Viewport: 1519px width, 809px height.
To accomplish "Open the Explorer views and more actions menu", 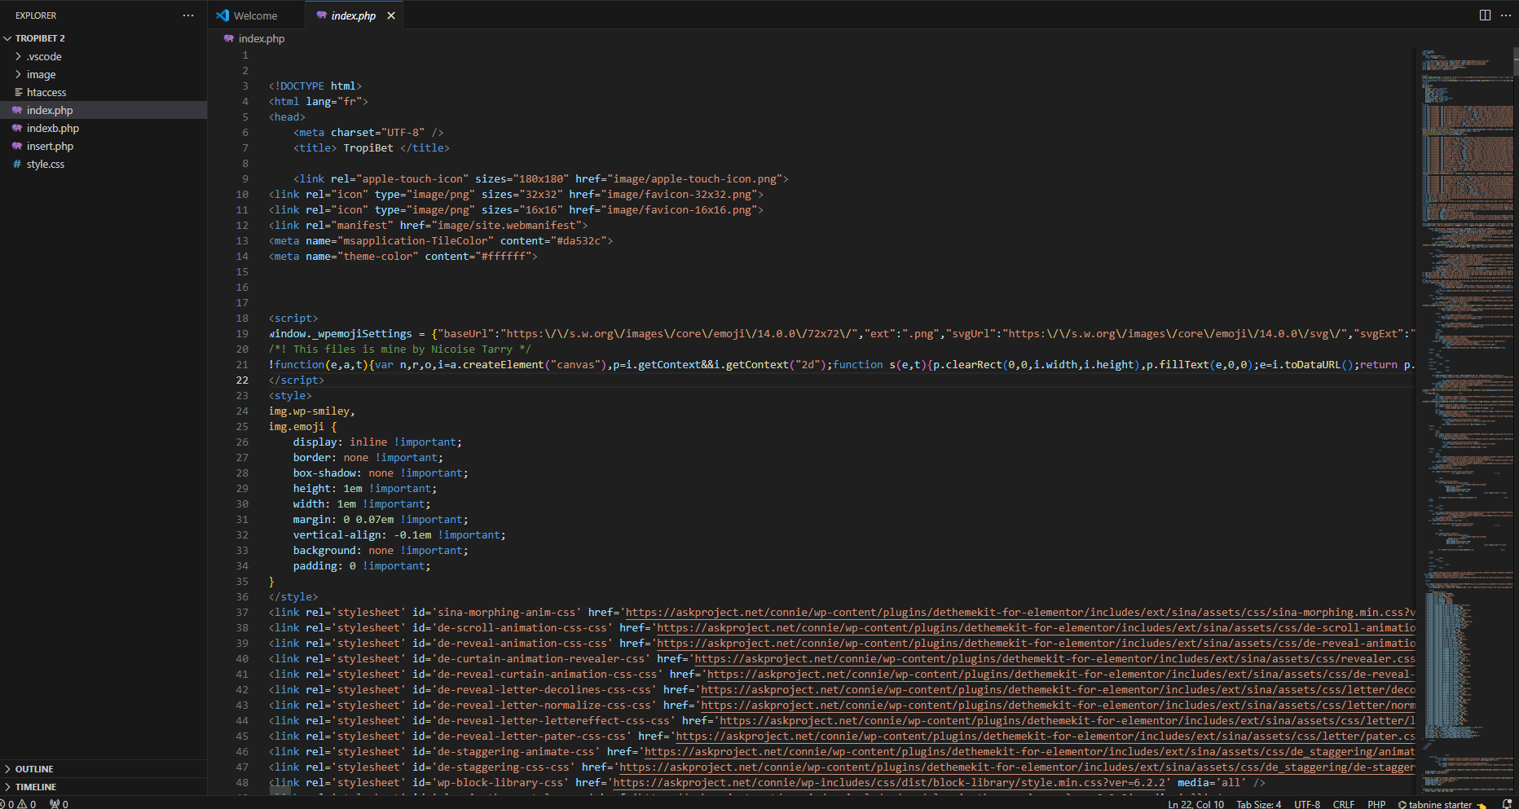I will pos(188,15).
